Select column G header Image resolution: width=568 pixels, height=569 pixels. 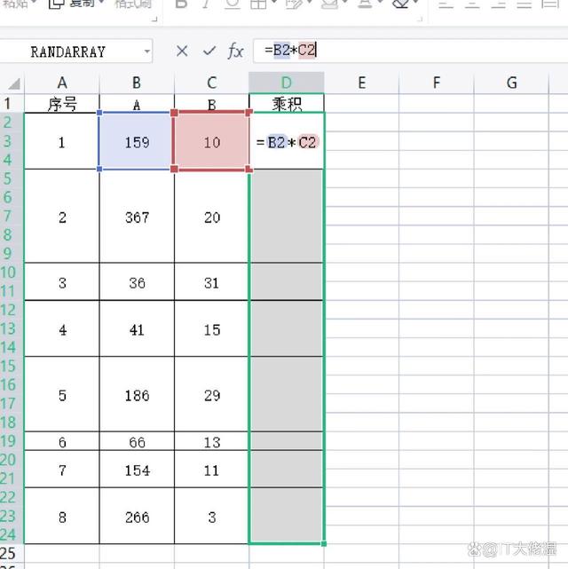click(511, 83)
